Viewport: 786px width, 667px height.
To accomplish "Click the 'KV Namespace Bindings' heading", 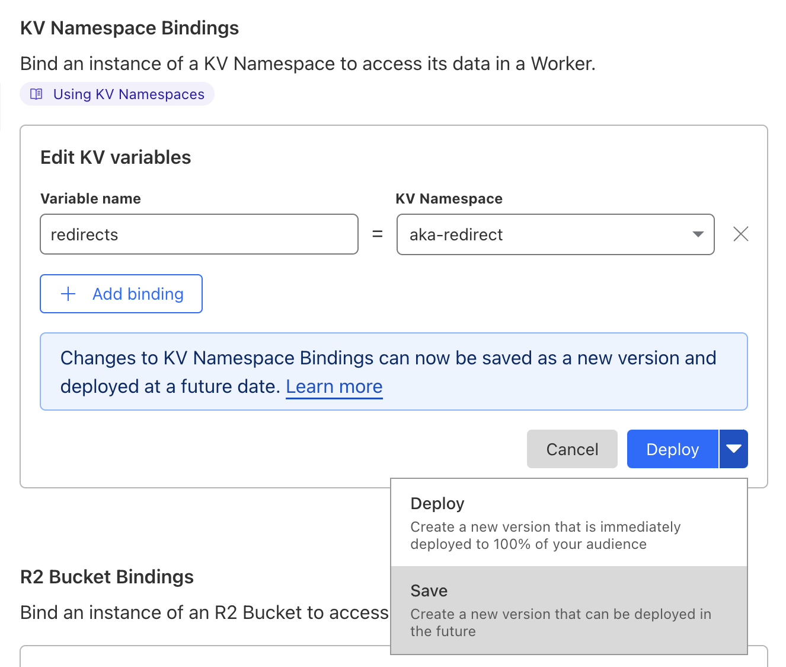I will [130, 28].
